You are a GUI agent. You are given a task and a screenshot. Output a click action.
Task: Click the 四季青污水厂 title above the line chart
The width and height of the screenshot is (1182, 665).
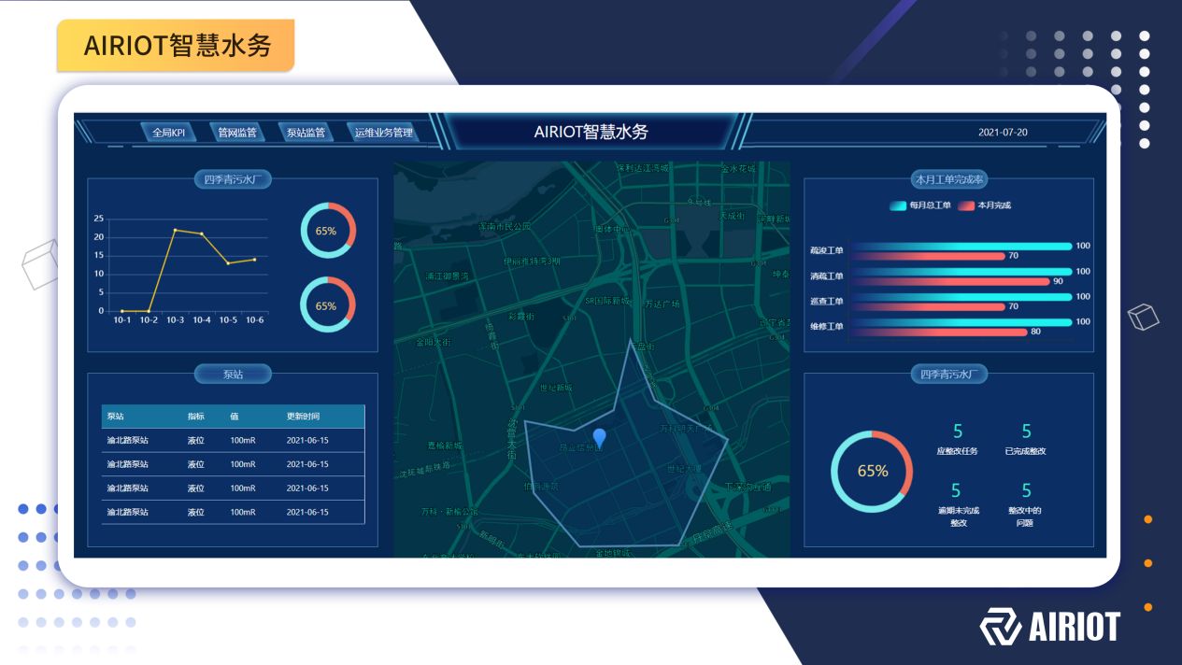pyautogui.click(x=233, y=180)
